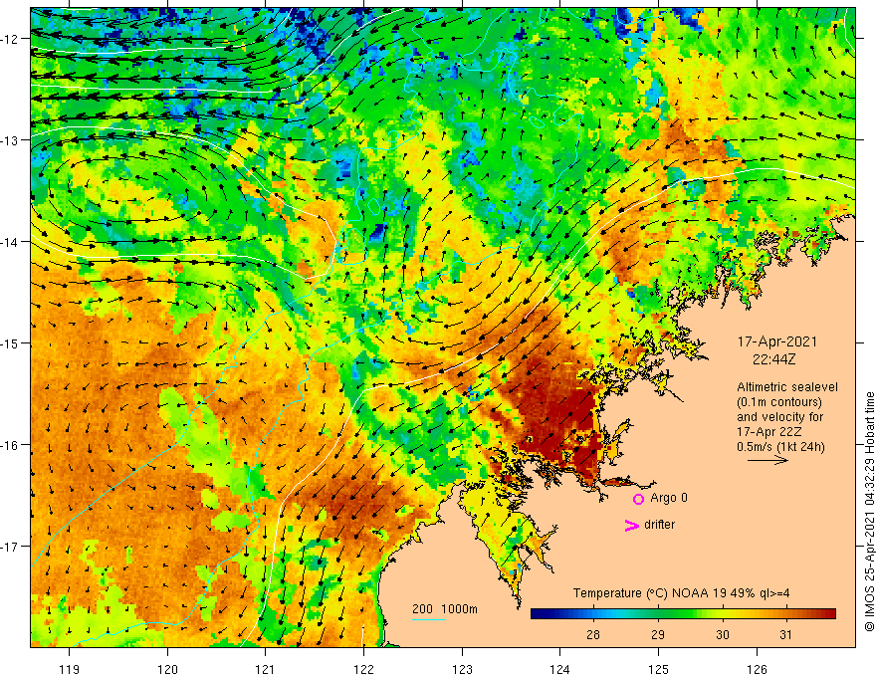Viewport: 876px width, 677px height.
Task: Click the 'Altimetric sealevel' legend text
Action: pos(786,387)
